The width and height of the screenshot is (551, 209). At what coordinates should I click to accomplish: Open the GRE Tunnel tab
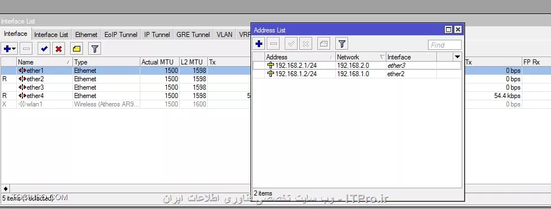click(x=193, y=34)
